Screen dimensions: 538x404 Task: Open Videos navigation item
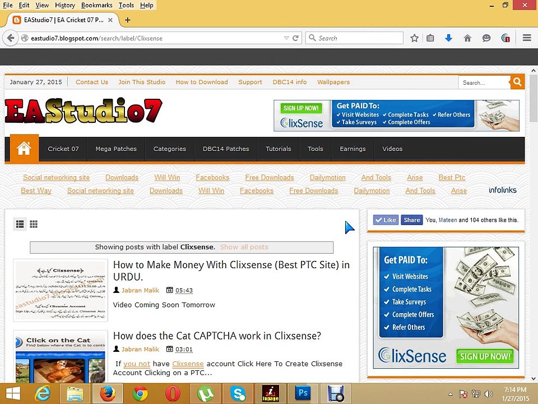coord(392,149)
